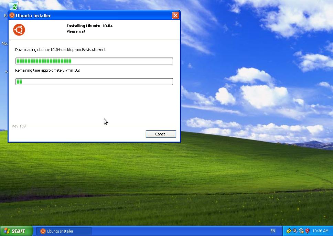Click the Ubuntu logo in the installer header
This screenshot has height=236, width=333.
point(19,30)
